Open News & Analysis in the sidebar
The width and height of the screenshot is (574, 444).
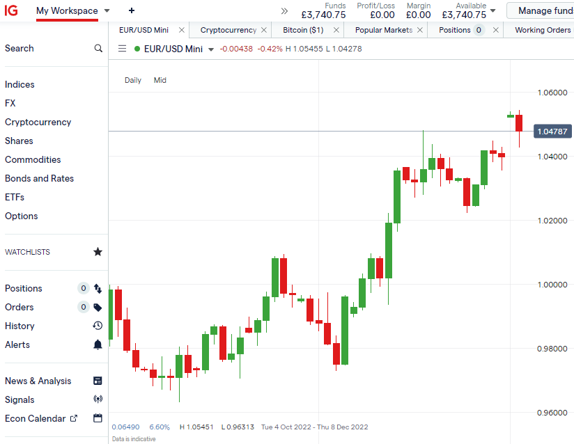click(38, 381)
